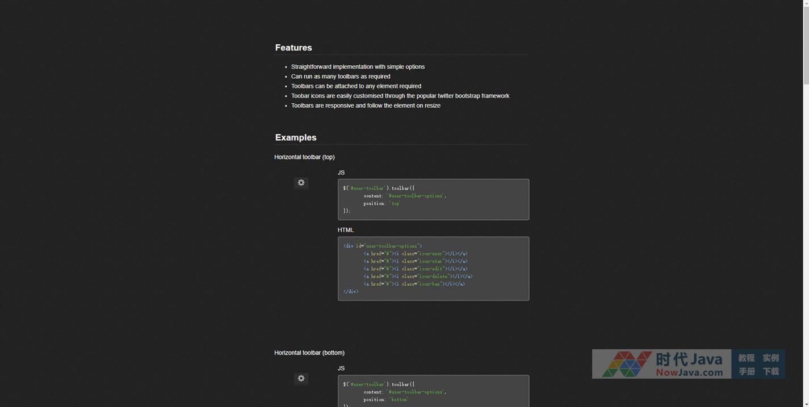
Task: Click the 'Horizontal toolbar (bottom)' title
Action: click(x=309, y=353)
